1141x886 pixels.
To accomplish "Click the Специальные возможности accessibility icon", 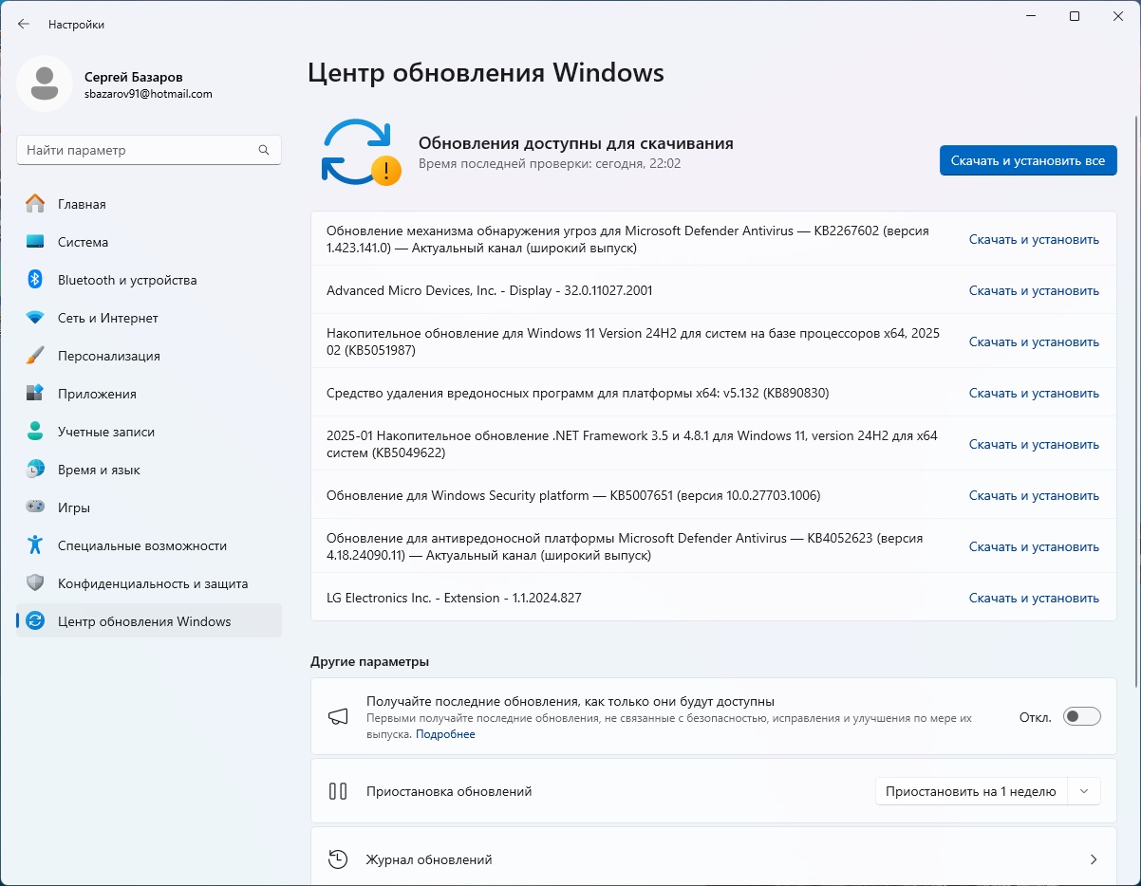I will (x=35, y=545).
